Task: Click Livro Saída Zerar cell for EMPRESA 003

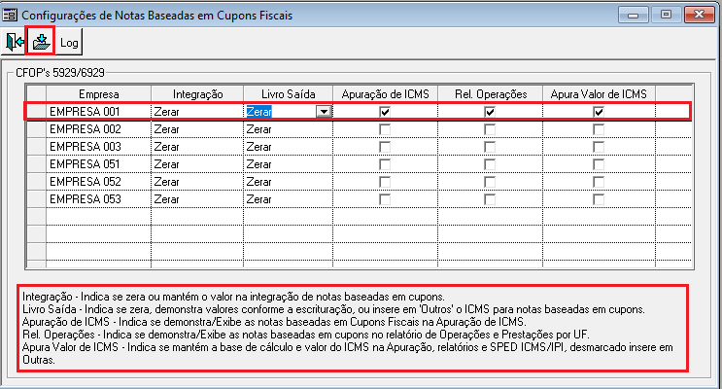Action: tap(289, 147)
